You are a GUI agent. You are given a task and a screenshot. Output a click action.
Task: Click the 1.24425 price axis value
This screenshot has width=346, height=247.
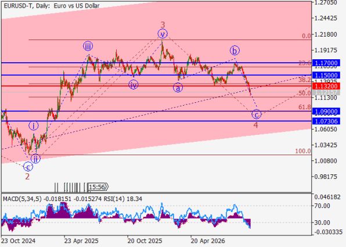tap(326, 18)
